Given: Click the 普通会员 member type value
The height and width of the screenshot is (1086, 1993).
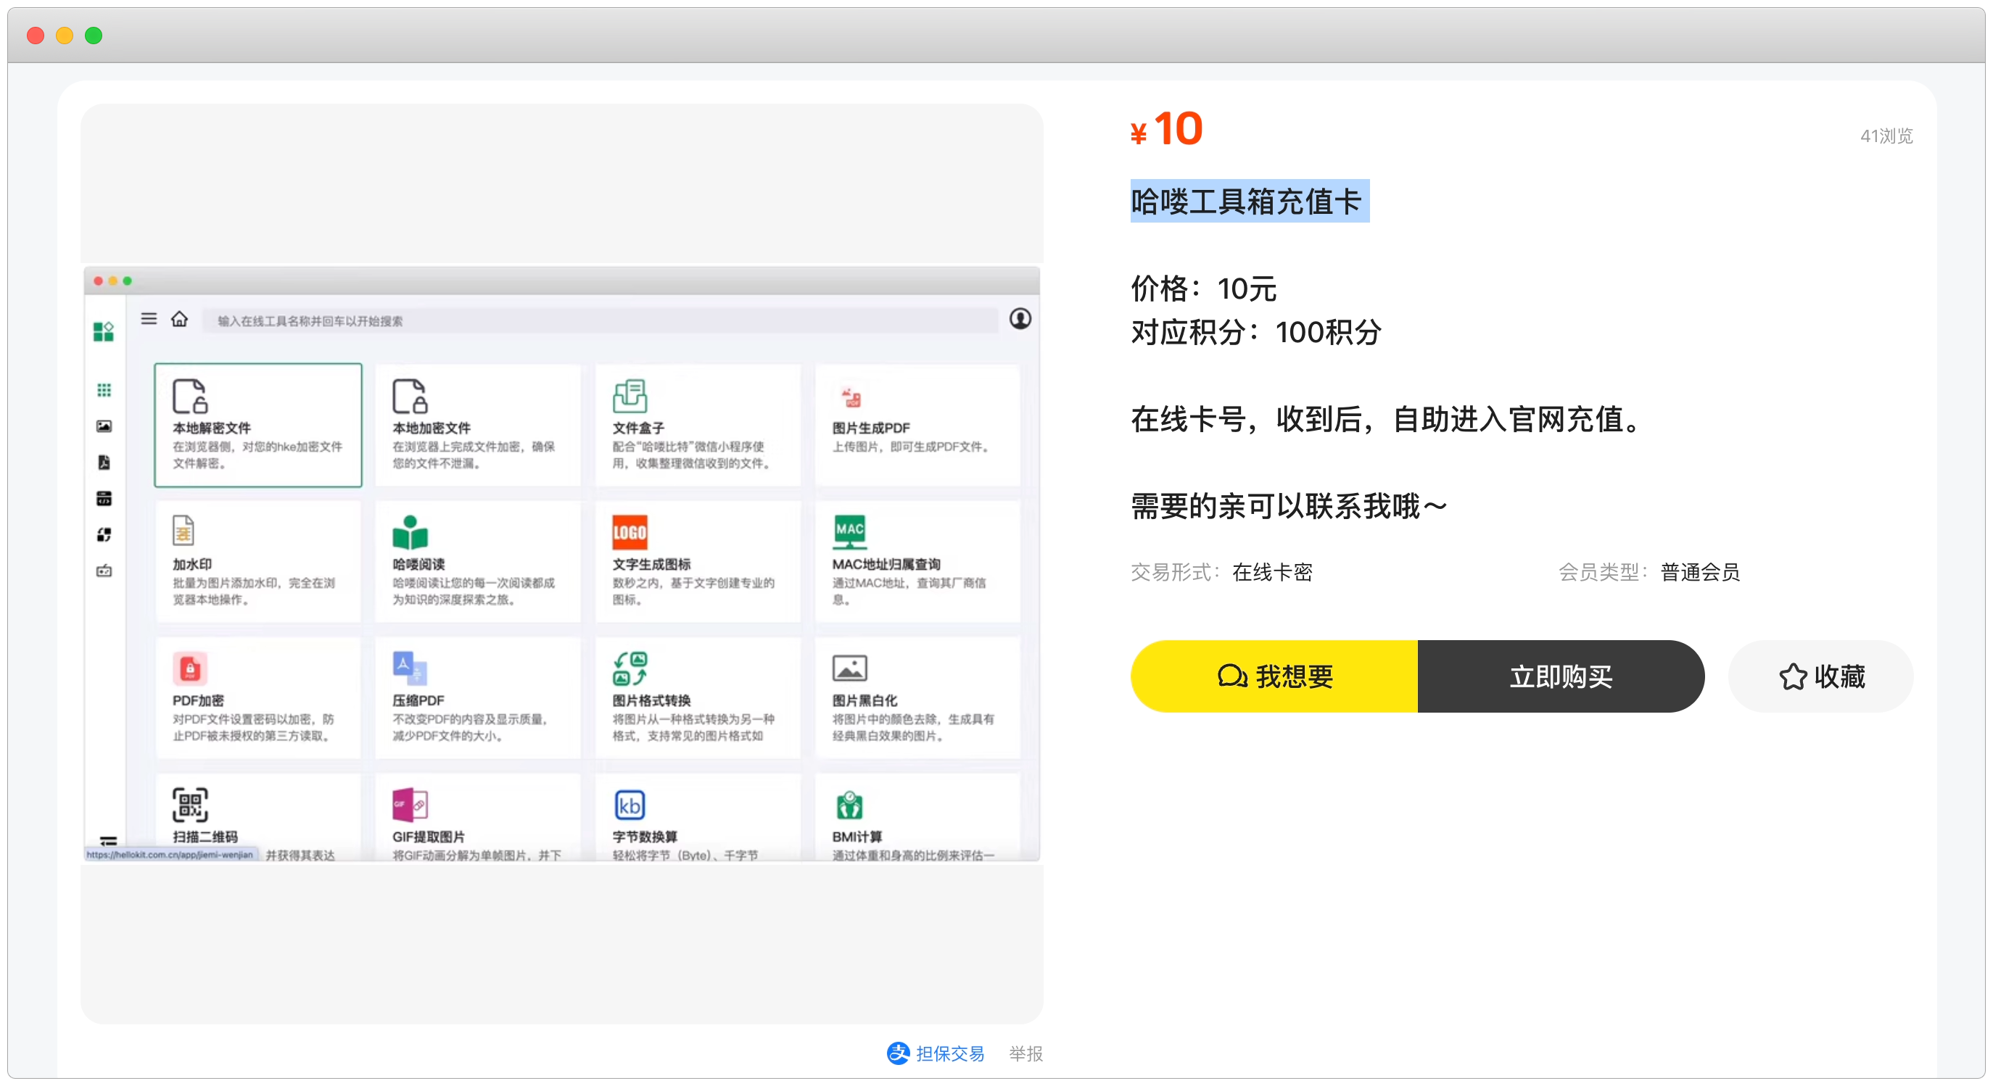Looking at the screenshot, I should pyautogui.click(x=1701, y=573).
